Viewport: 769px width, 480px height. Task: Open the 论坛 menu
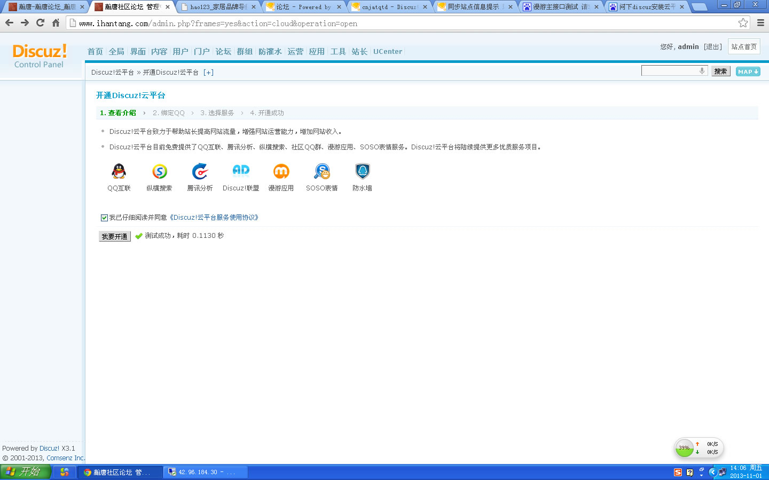[x=223, y=52]
